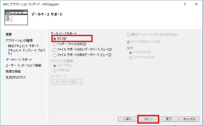This screenshot has height=126, width=203.
Task: Choose ファイル サポートのないデータベース ビュー option
Action: click(x=55, y=50)
